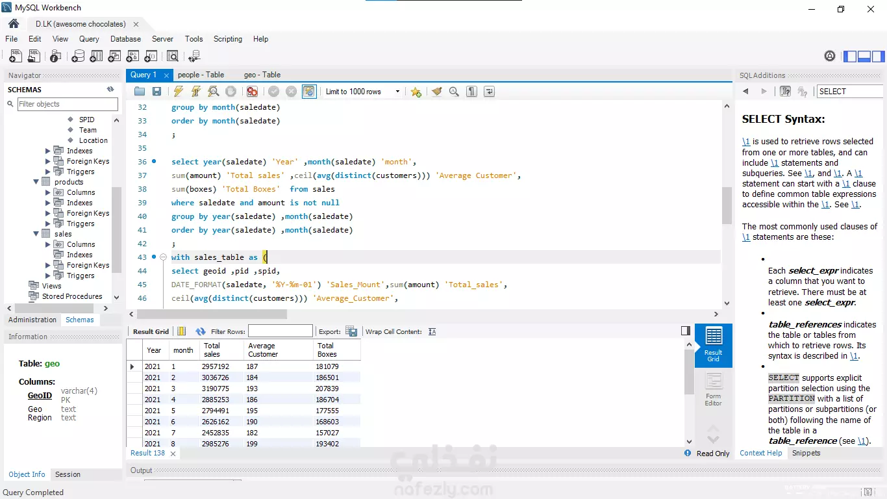Toggle autocommit mode button
The height and width of the screenshot is (499, 887).
tap(309, 92)
